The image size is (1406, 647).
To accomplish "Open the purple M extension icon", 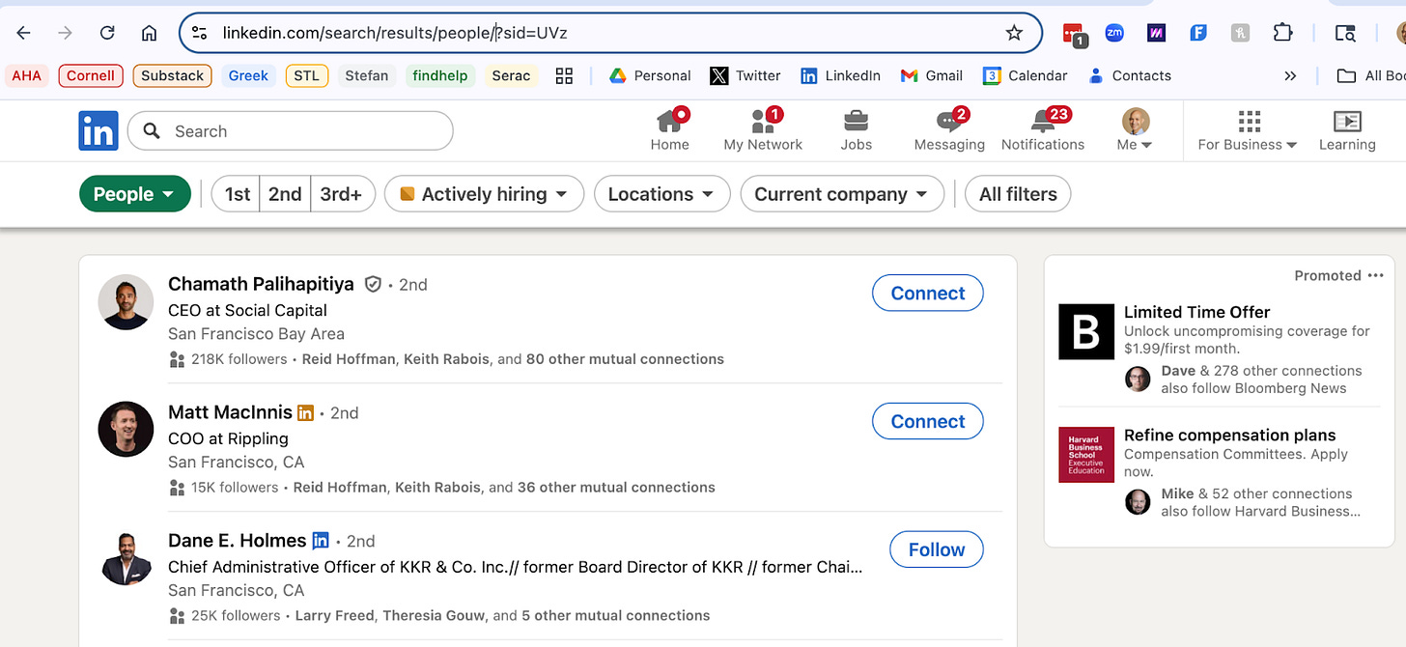I will pos(1156,33).
